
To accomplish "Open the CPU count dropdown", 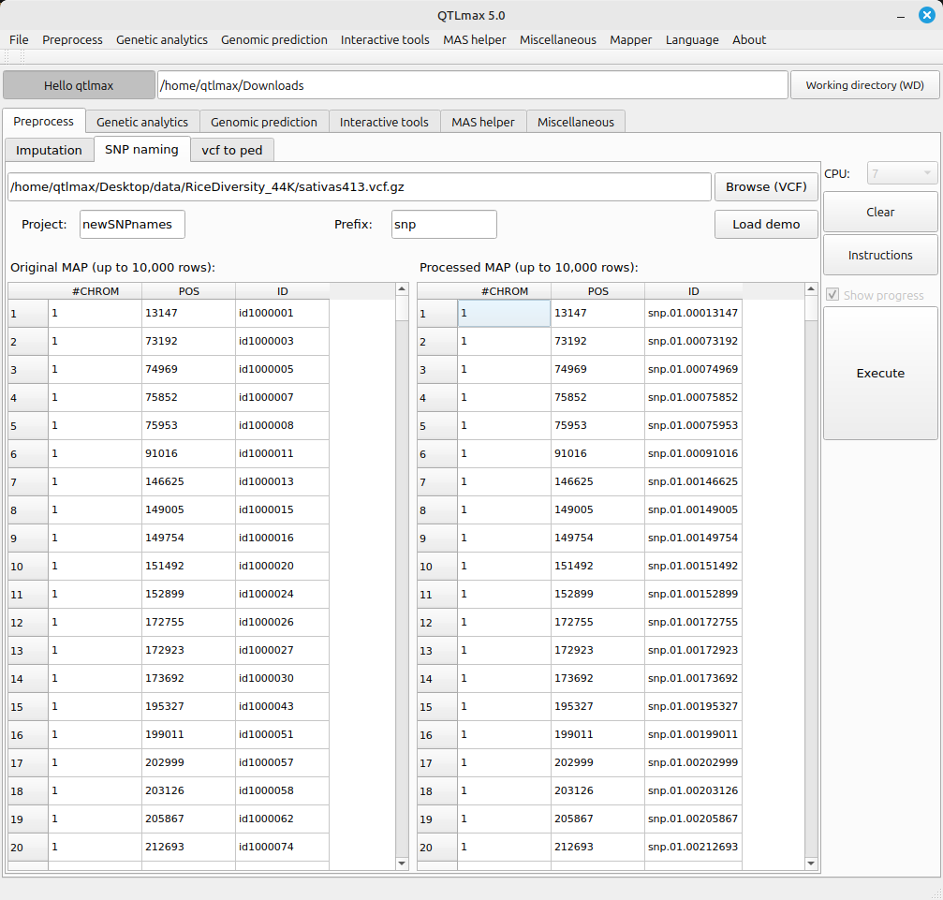I will click(x=902, y=173).
